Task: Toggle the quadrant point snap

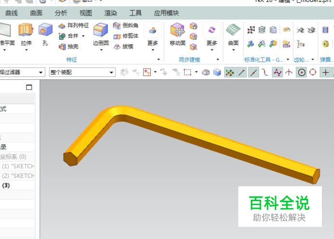Action: tap(313, 73)
